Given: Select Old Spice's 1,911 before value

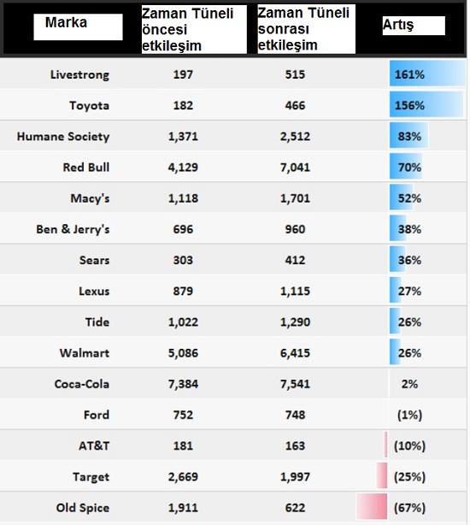Looking at the screenshot, I should tap(183, 508).
